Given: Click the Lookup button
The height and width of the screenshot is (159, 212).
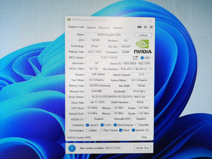Looking at the screenshot, I should pos(143,35).
